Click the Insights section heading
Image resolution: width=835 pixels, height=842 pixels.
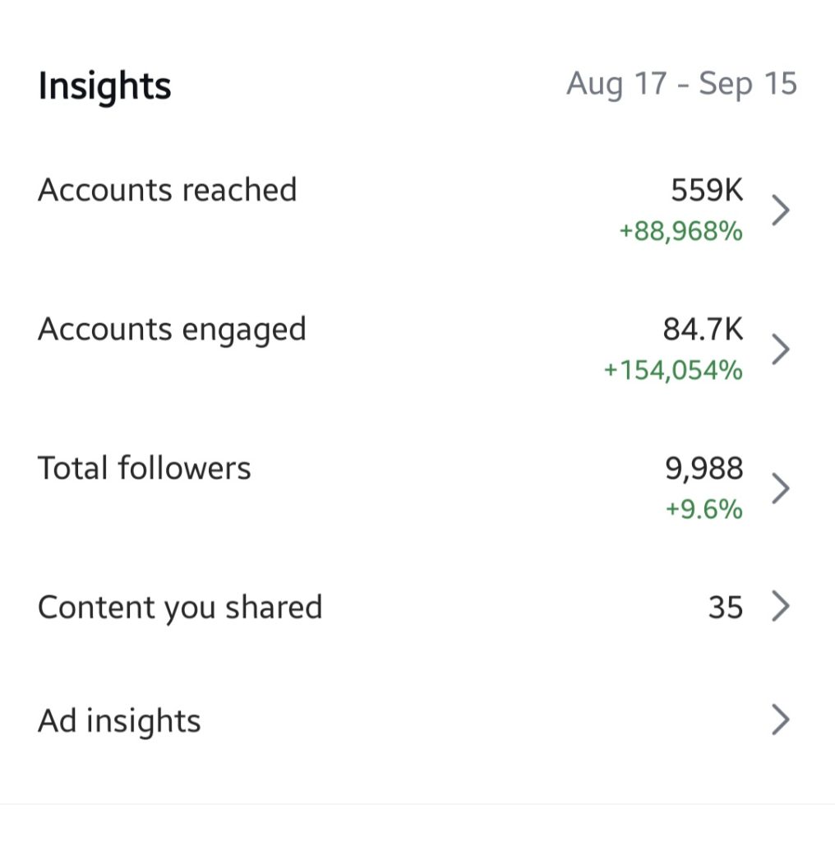tap(104, 86)
